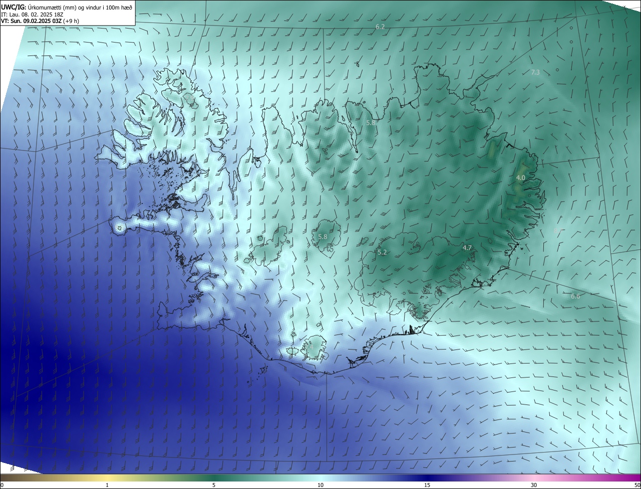Click the colorbar tick labeled 15

427,485
